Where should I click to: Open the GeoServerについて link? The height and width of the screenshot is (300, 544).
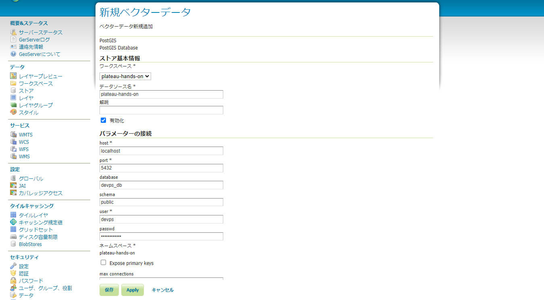pyautogui.click(x=39, y=54)
